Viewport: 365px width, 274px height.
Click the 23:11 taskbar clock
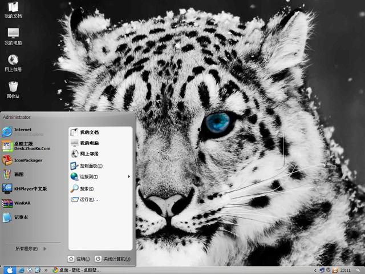pos(345,270)
